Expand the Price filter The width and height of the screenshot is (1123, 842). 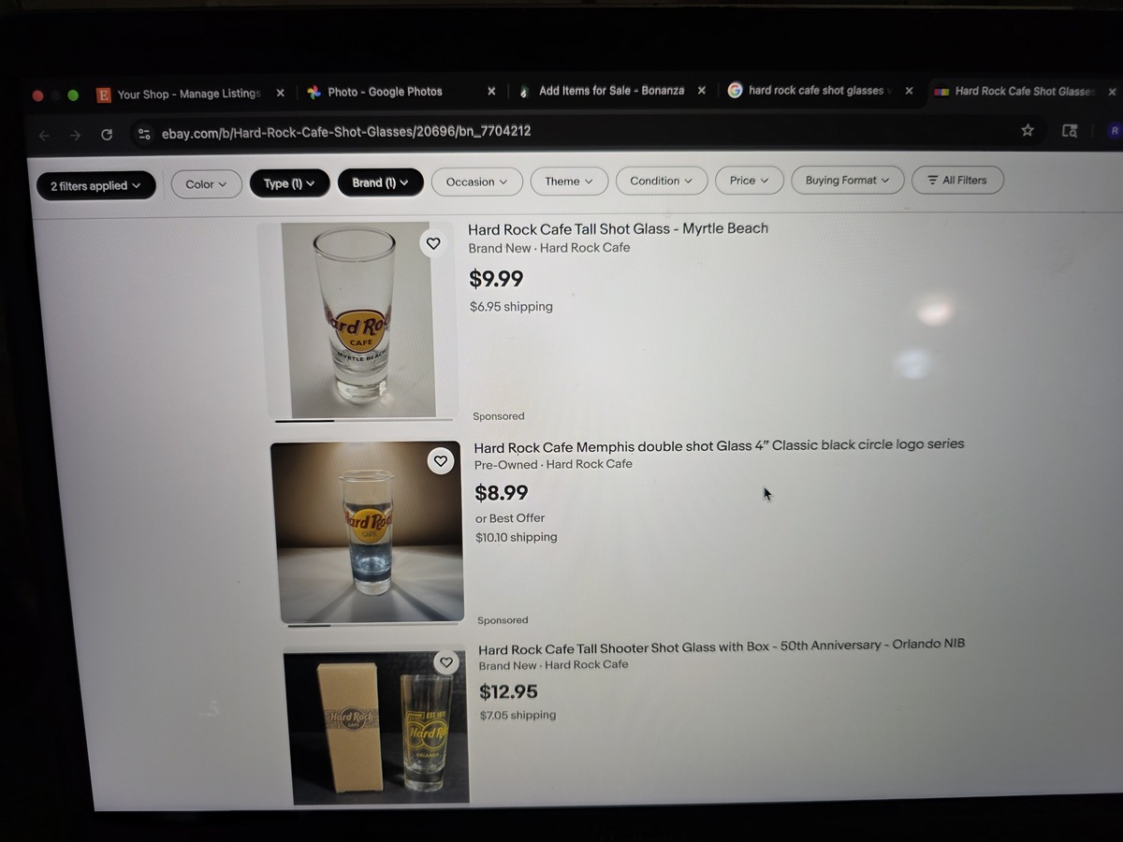[750, 181]
